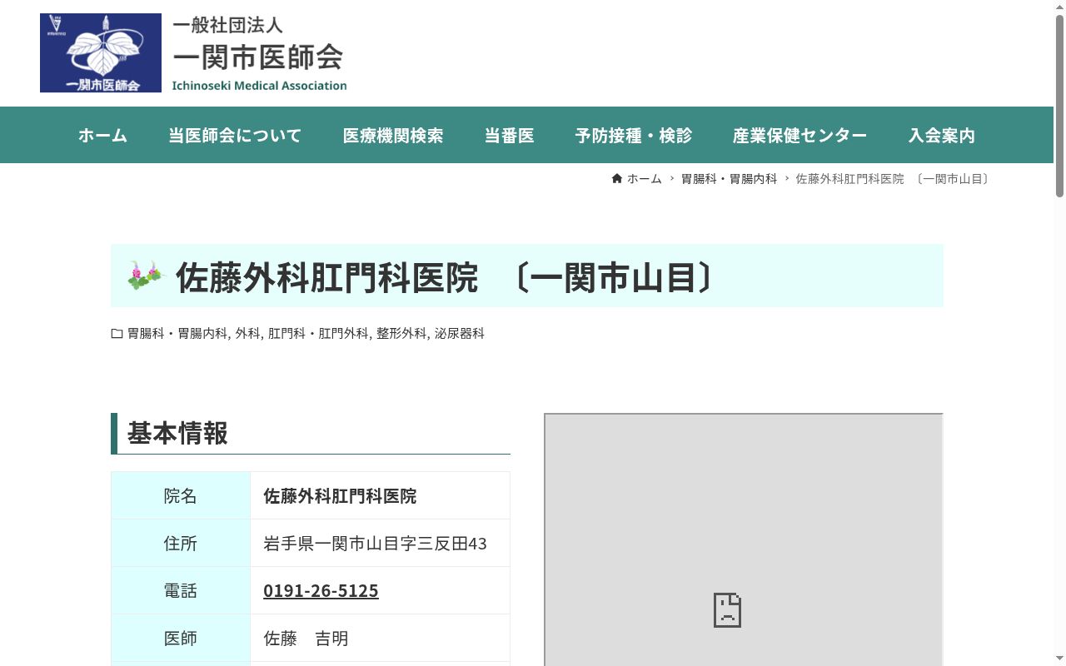Click the embedded map frame area
Image resolution: width=1066 pixels, height=666 pixels.
click(x=744, y=539)
